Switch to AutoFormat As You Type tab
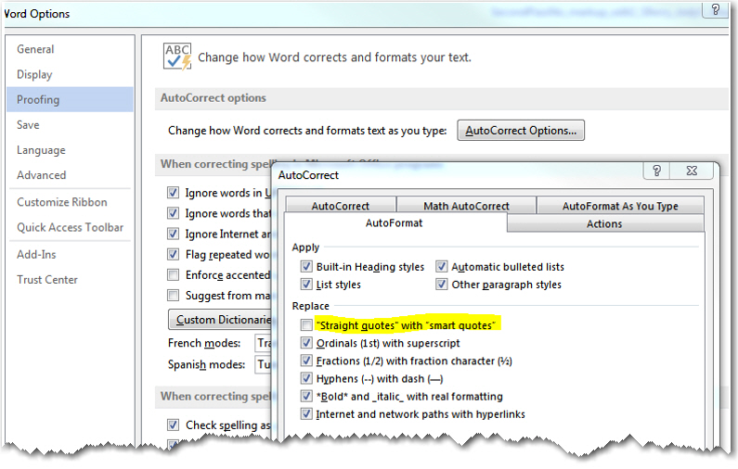 620,206
